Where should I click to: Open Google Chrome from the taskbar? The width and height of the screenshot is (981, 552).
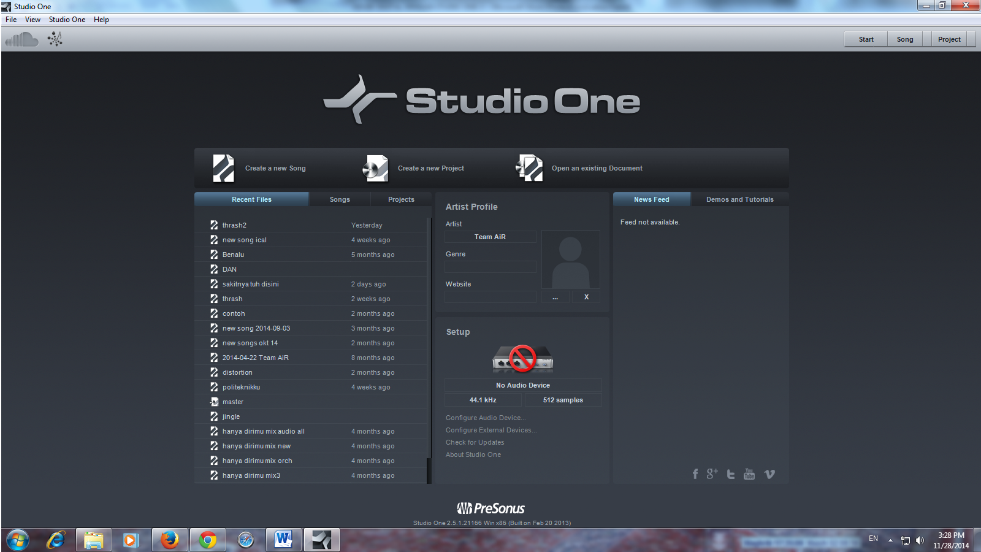pyautogui.click(x=208, y=540)
